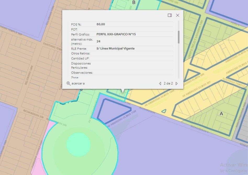
Task: Go to previous feature with left arrow
Action: [160, 84]
